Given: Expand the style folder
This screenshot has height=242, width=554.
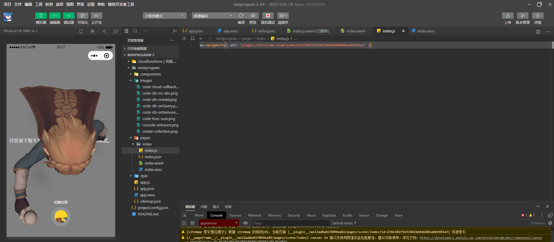Looking at the screenshot, I should tap(151, 176).
